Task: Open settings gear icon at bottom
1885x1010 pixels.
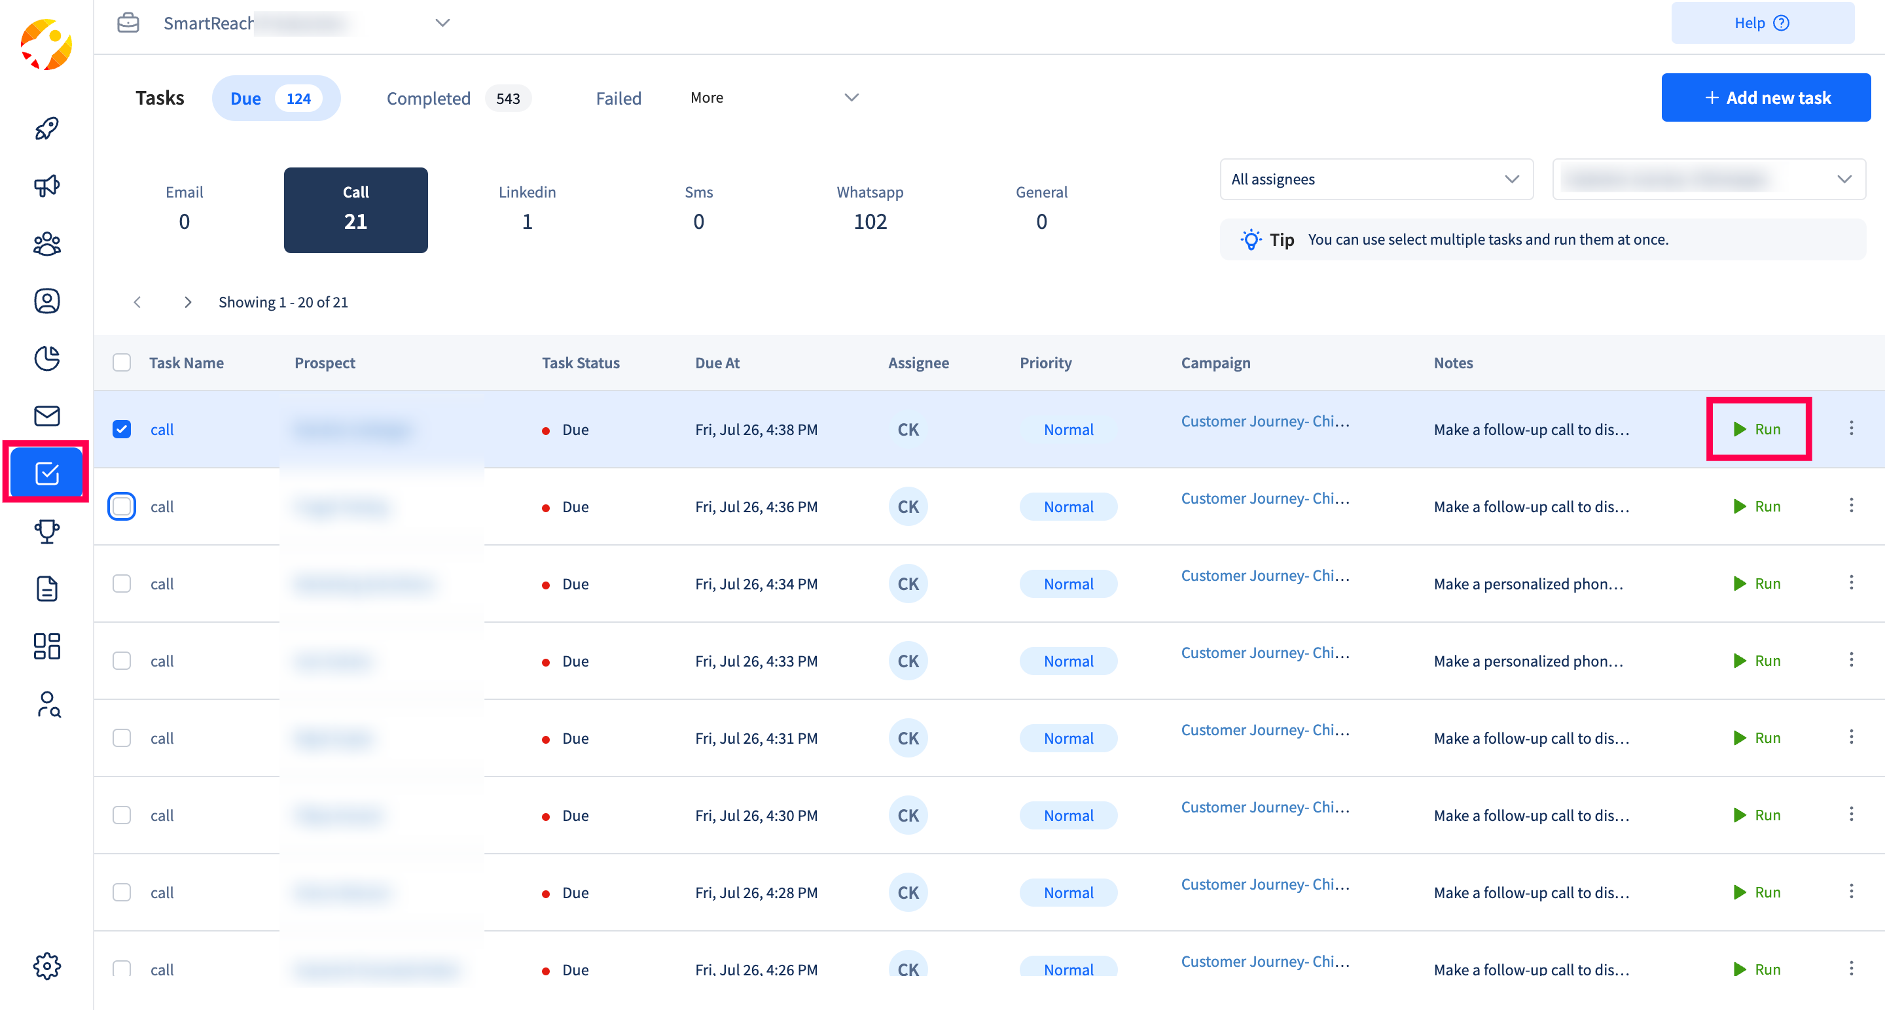Action: pyautogui.click(x=47, y=966)
